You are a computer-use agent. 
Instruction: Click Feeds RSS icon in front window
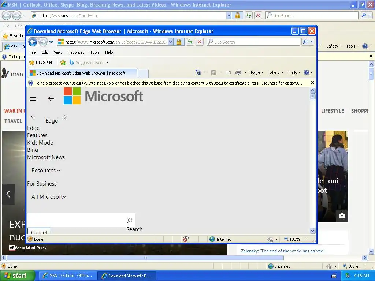pyautogui.click(x=214, y=73)
